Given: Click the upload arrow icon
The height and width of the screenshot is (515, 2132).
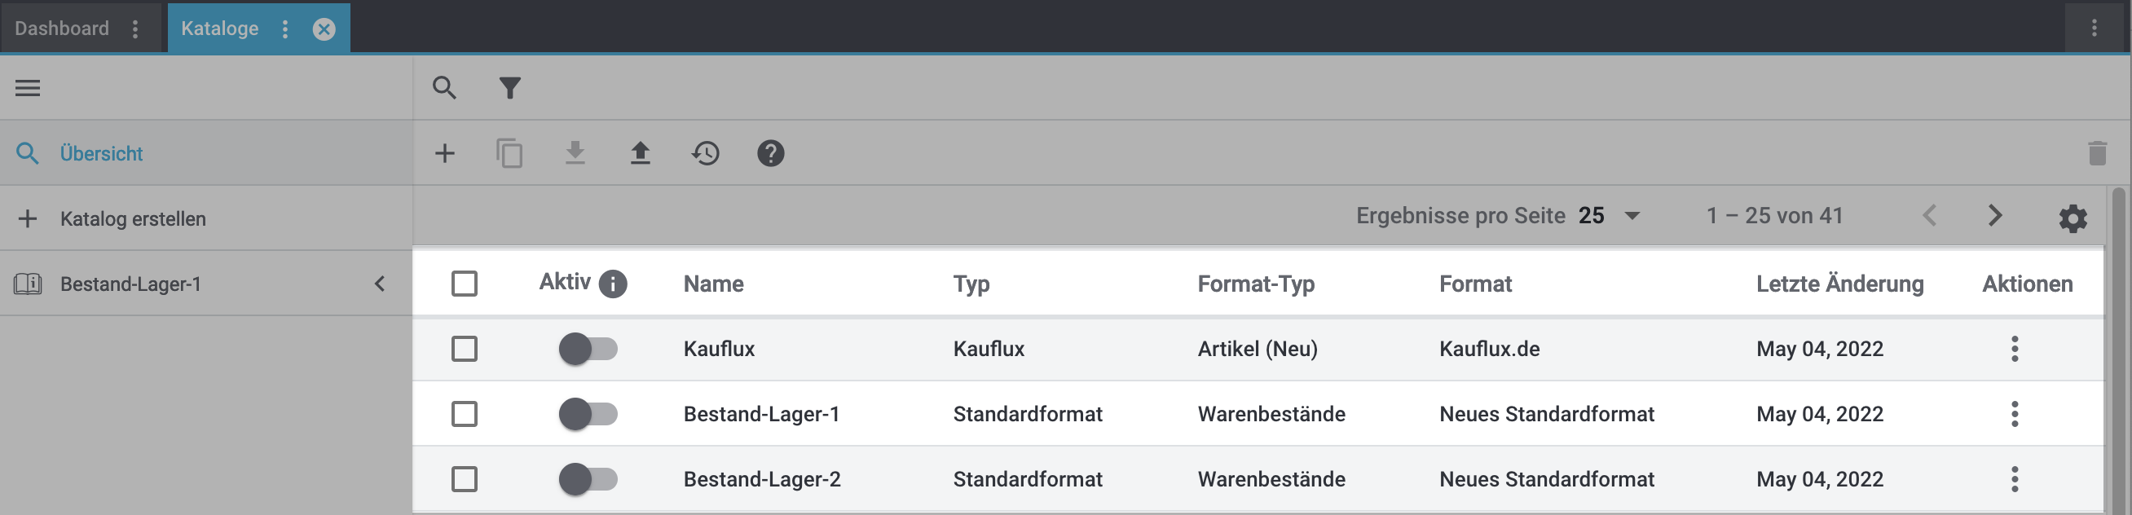Looking at the screenshot, I should point(640,153).
